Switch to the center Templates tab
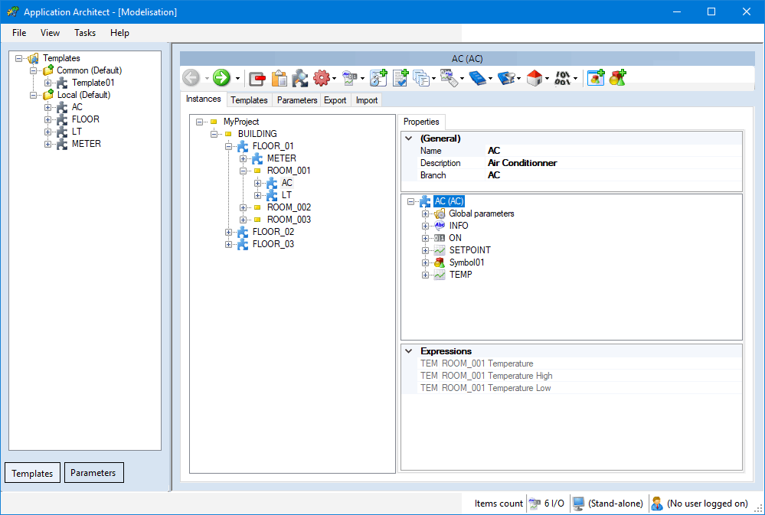 click(249, 100)
